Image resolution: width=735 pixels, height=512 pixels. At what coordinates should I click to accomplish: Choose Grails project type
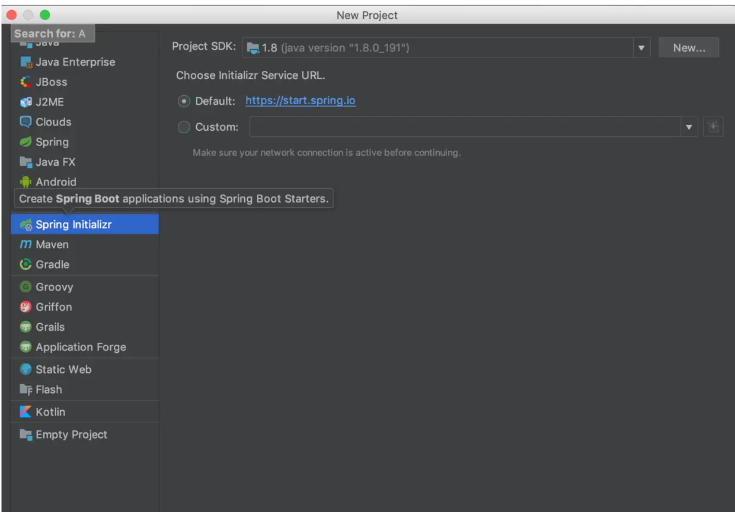[x=85, y=327]
